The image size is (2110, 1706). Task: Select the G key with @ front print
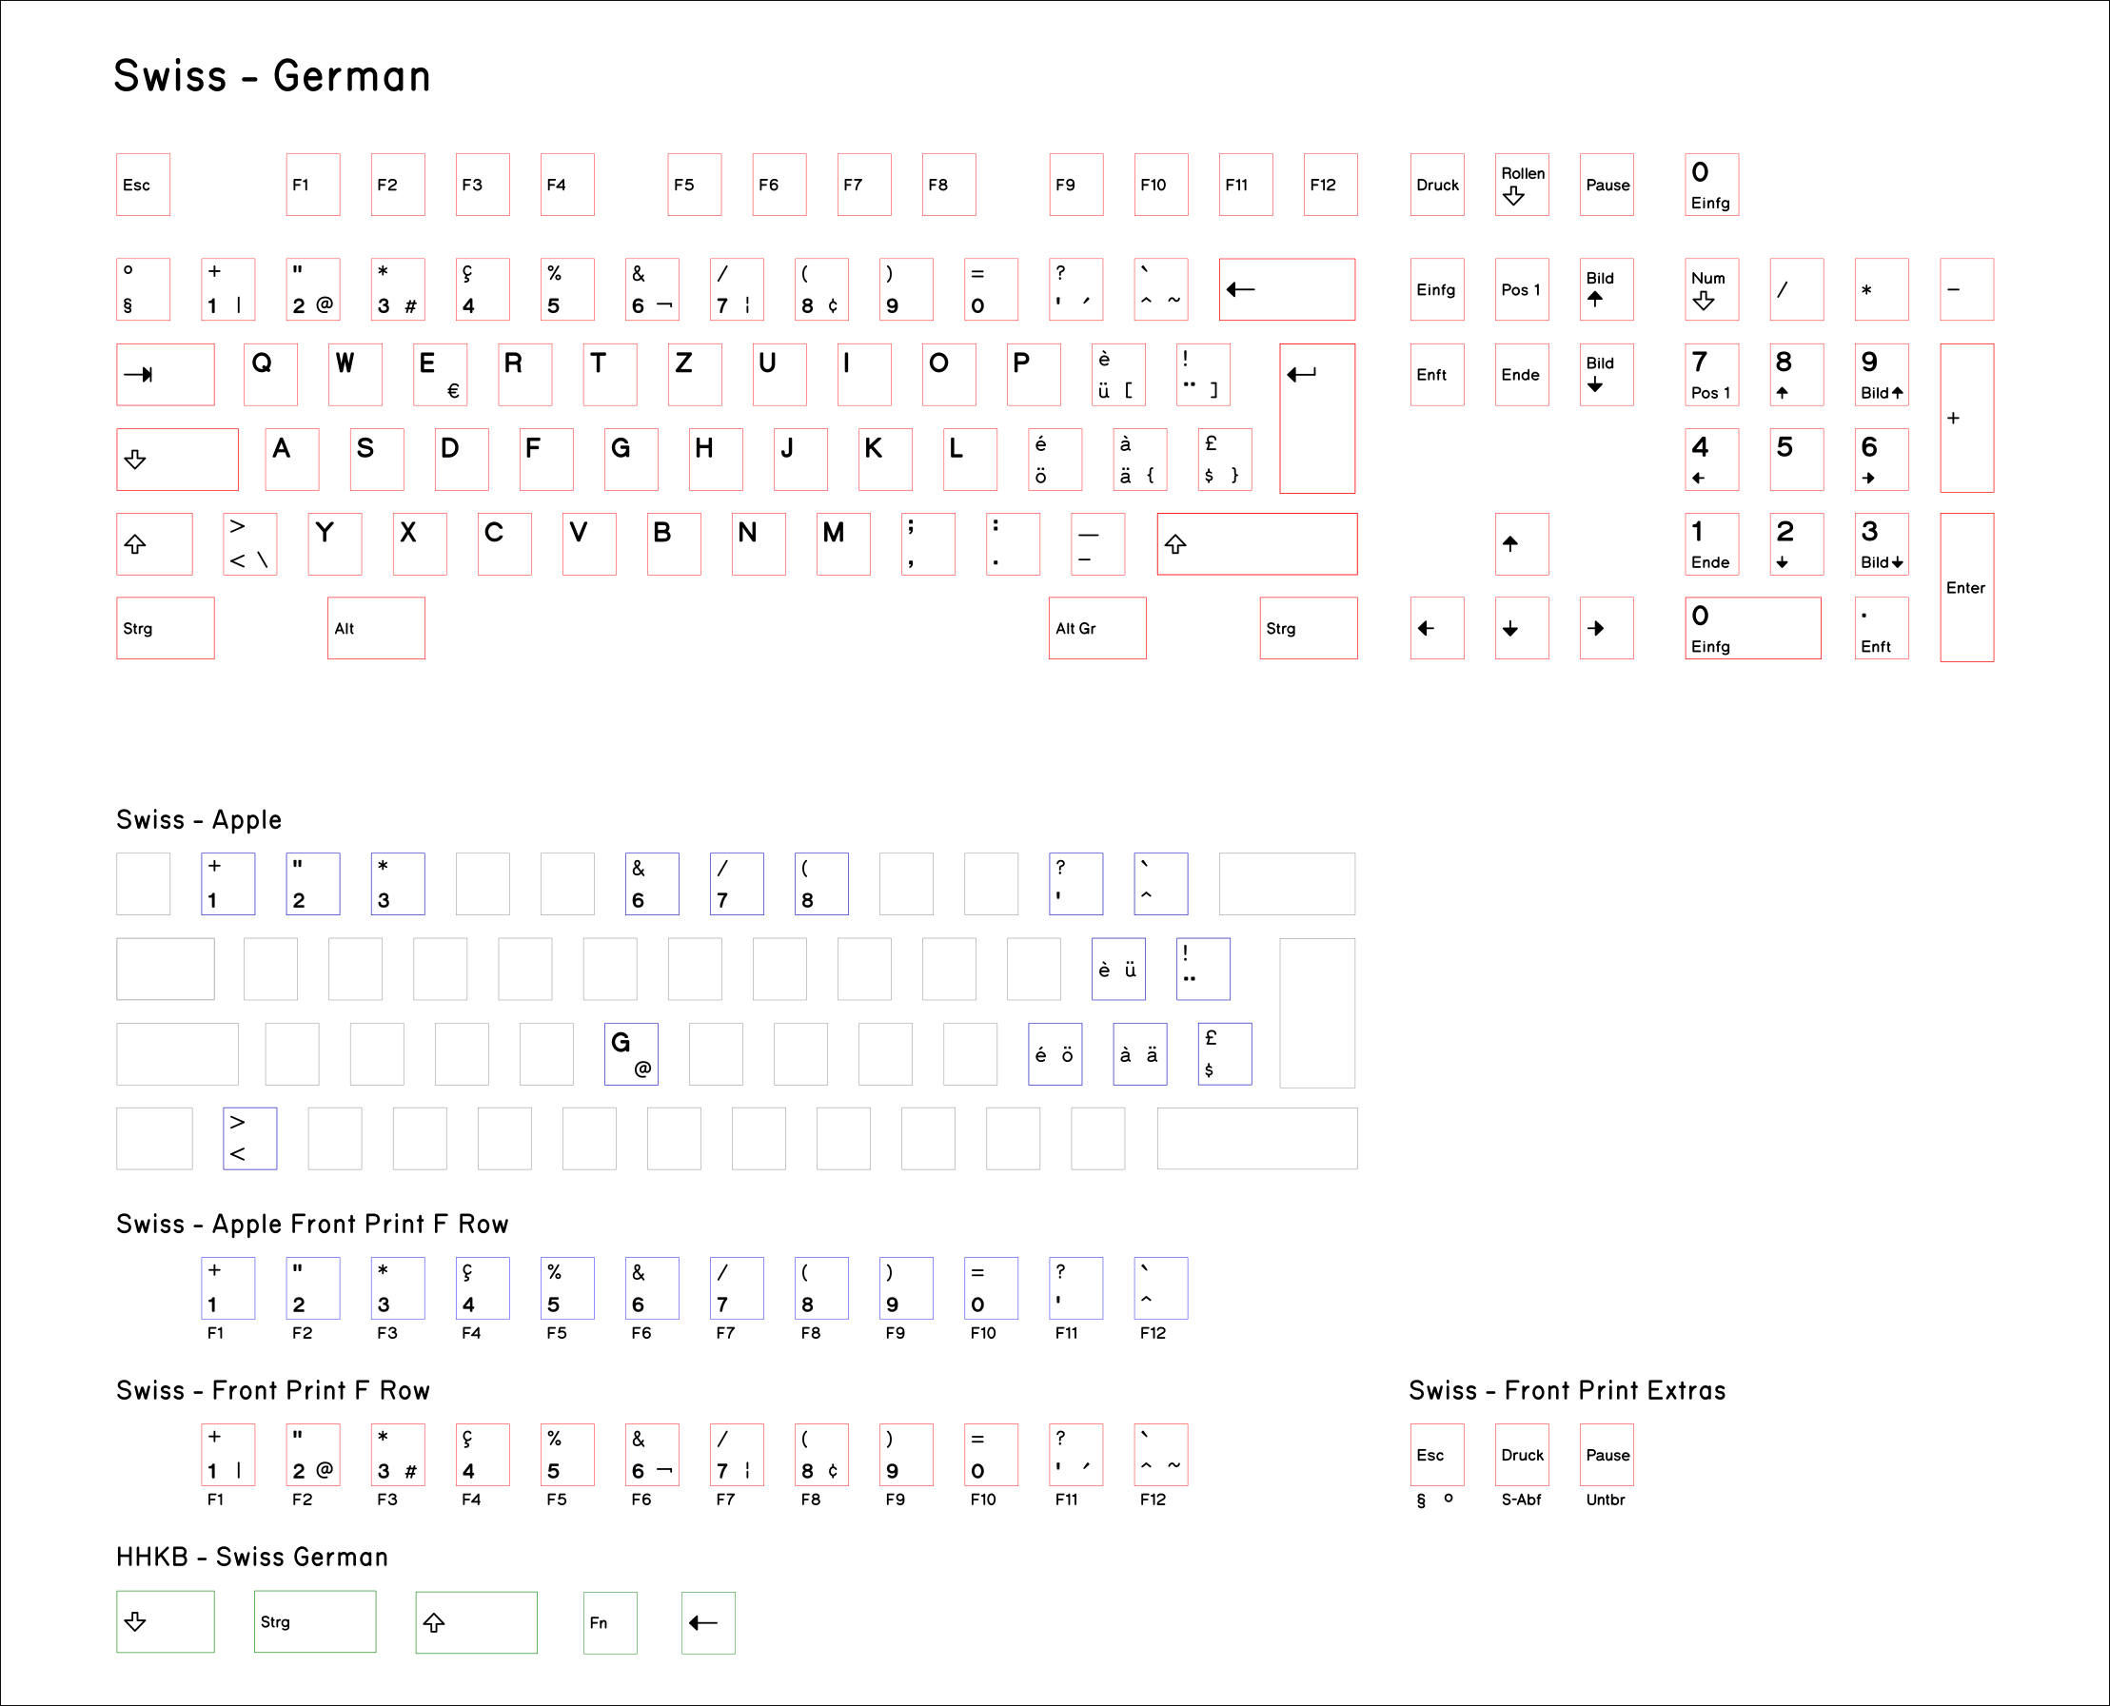(631, 1053)
